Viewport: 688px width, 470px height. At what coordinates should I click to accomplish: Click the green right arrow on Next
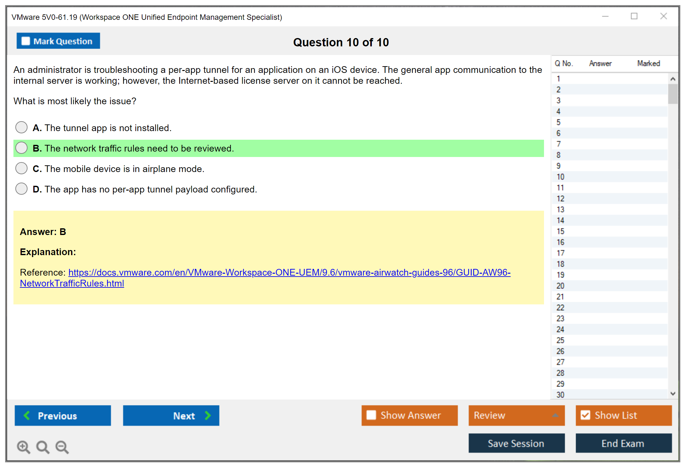[x=208, y=415]
